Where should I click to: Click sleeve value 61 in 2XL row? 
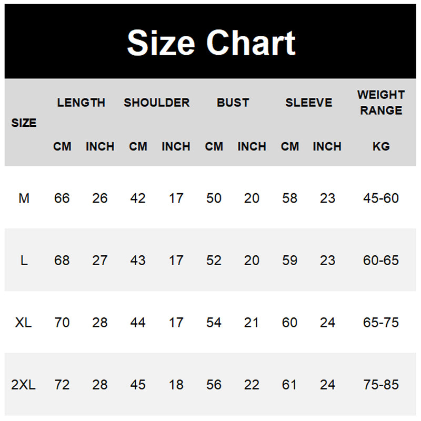click(289, 385)
